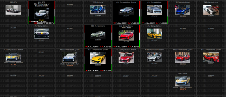Screen dimensions: 226x97
Task: Follow the orange 301376 serial link
Action: tap(183, 89)
